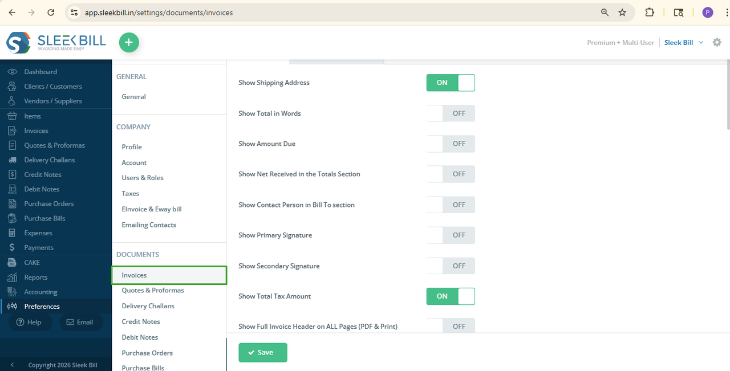Toggle Show Contact Person in Bill To
This screenshot has height=371, width=730.
click(451, 205)
